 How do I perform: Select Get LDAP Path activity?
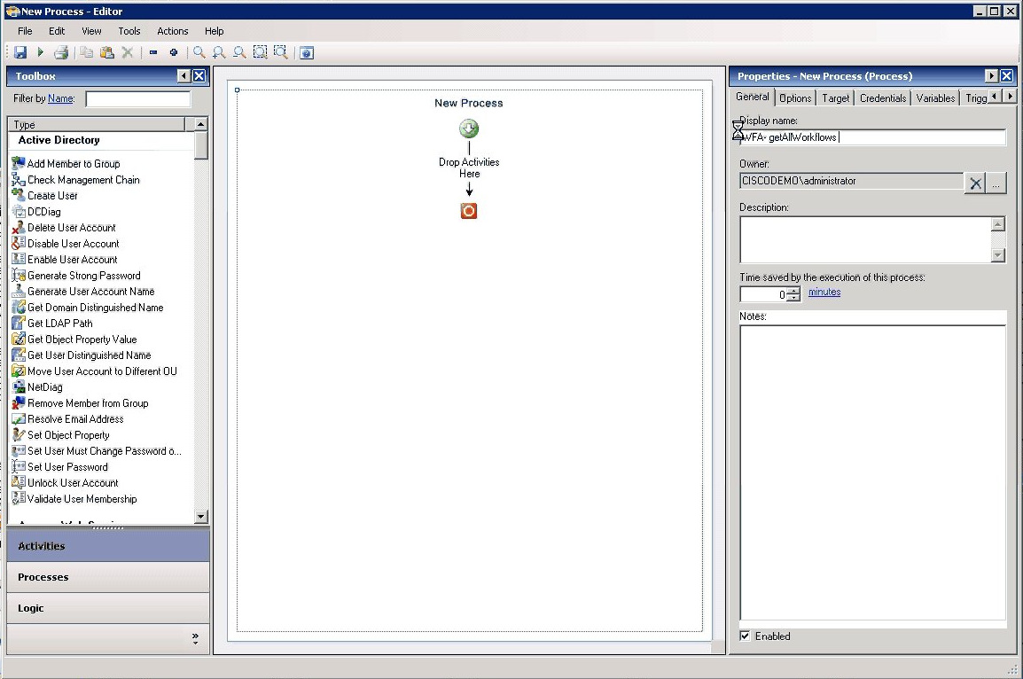[x=52, y=323]
